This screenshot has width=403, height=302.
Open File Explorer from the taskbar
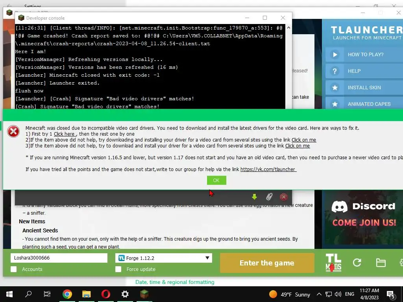click(x=86, y=294)
